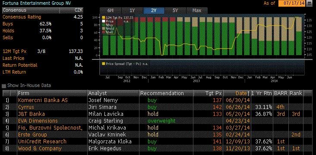The width and height of the screenshot is (316, 155).
Task: Click date 11/20/13 in Wood & Company row
Action: point(238,149)
